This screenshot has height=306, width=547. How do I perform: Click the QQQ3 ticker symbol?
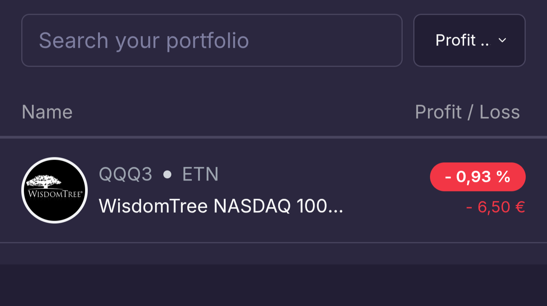[x=125, y=174]
